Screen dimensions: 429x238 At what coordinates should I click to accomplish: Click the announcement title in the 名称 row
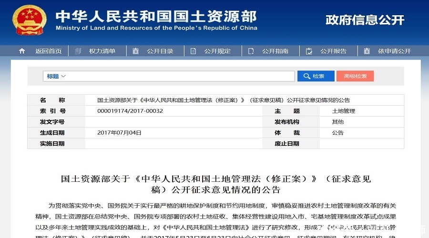coord(224,100)
